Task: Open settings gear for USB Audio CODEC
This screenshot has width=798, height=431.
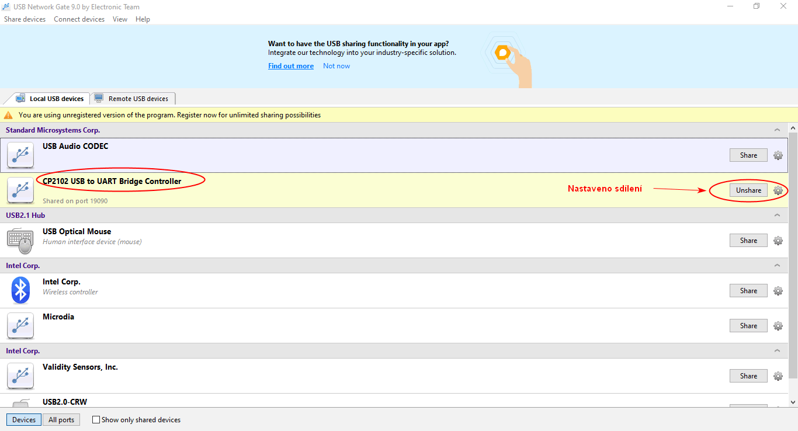Action: [x=778, y=155]
